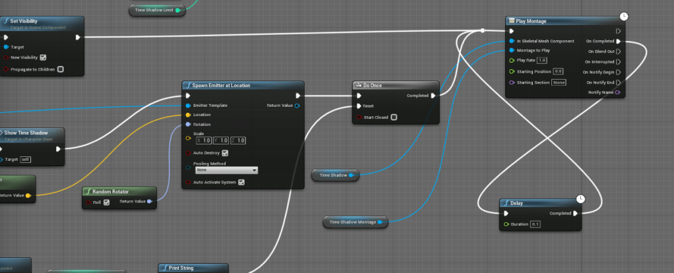Toggle Start Closed on Do Once node

click(394, 117)
